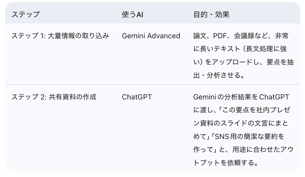Click the word PDF in first description

220,36
